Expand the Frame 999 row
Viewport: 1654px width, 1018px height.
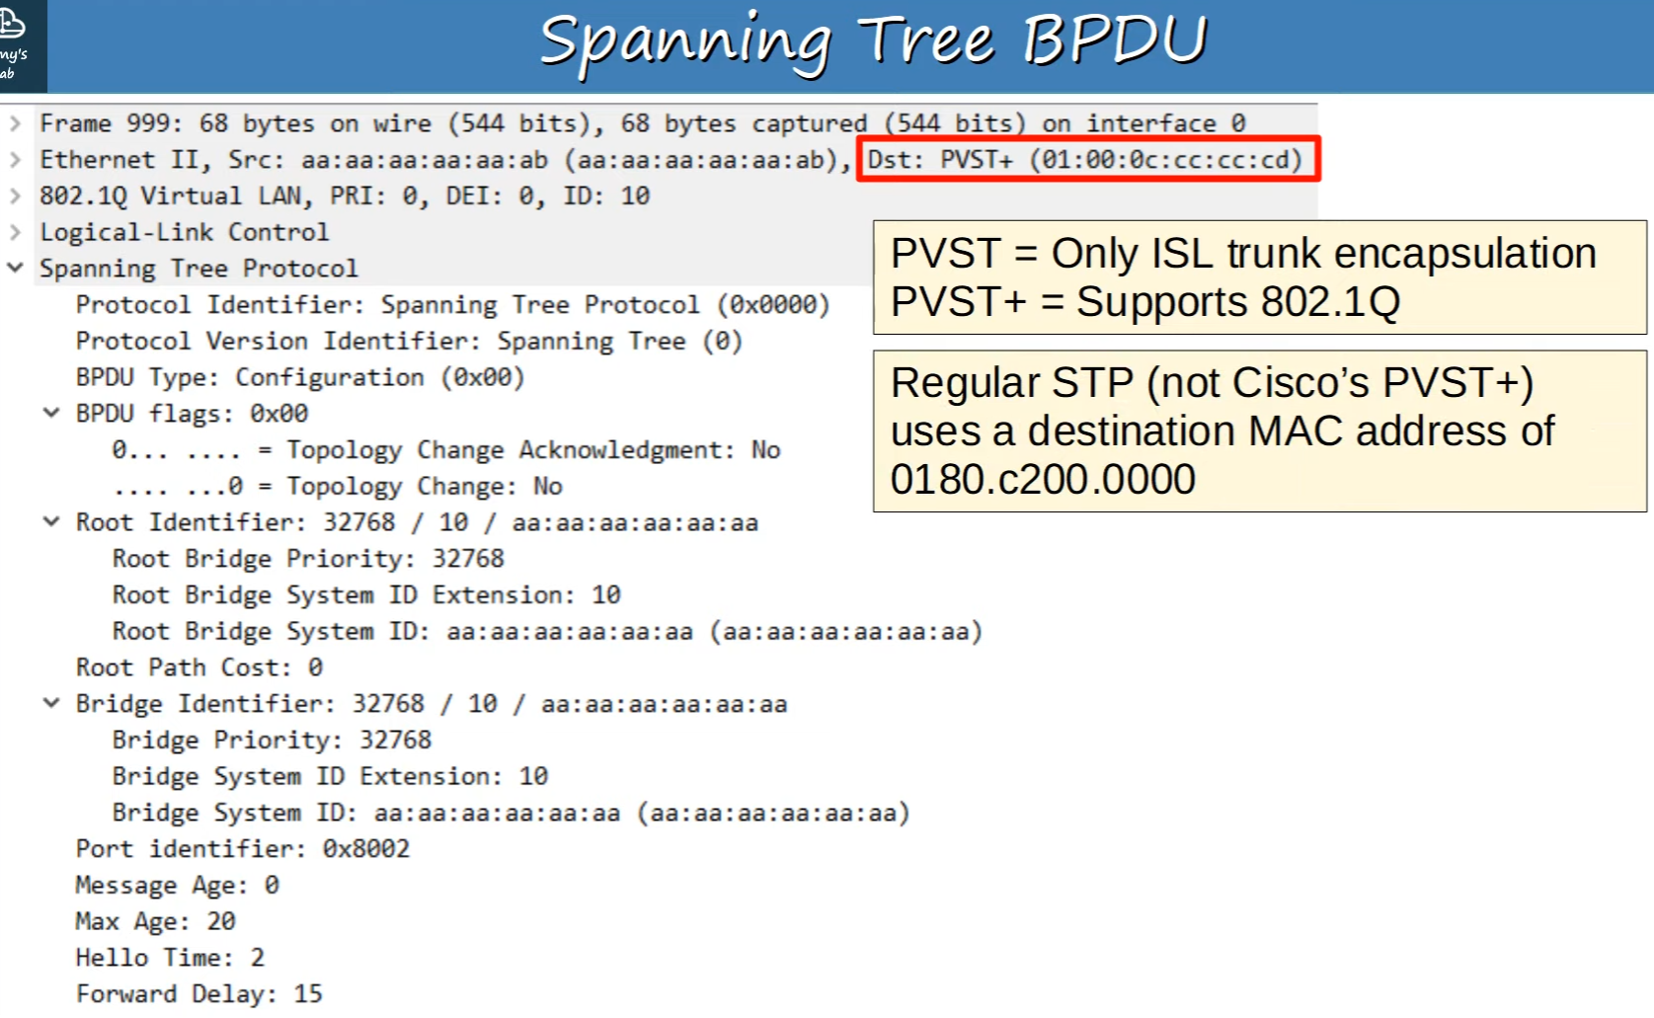click(15, 123)
